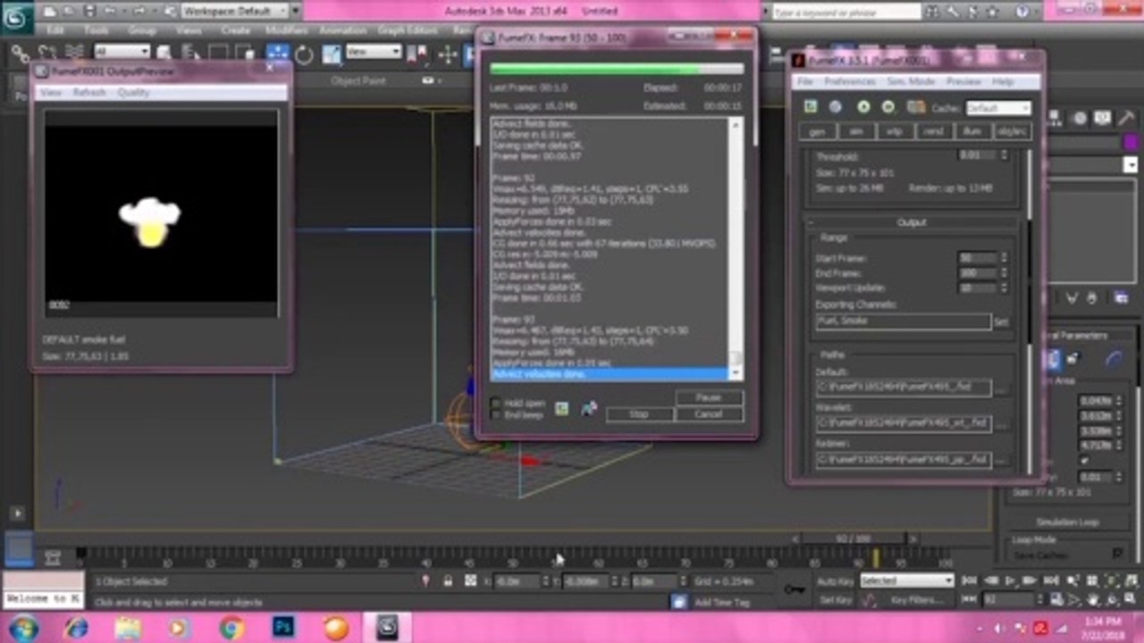Click Go to Start playback control
The height and width of the screenshot is (643, 1144).
coord(969,581)
